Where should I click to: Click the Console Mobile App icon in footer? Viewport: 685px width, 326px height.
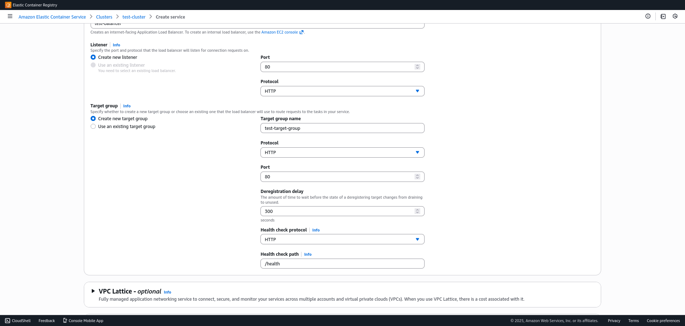65,320
